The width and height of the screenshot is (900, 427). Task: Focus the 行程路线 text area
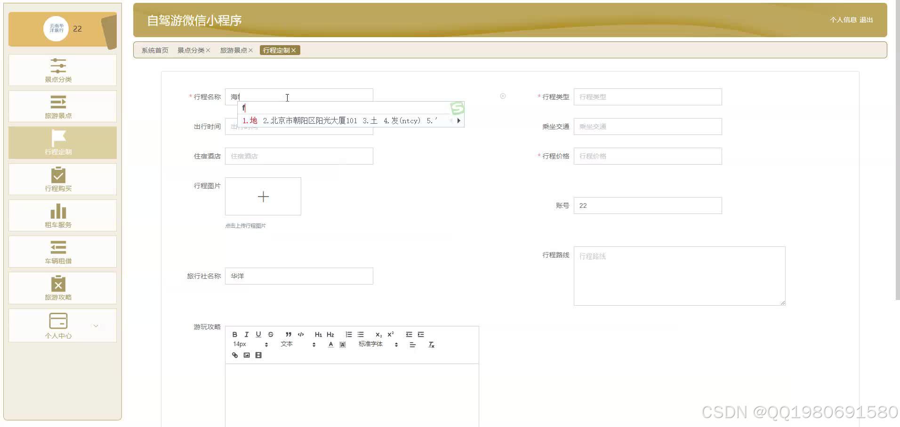point(679,276)
